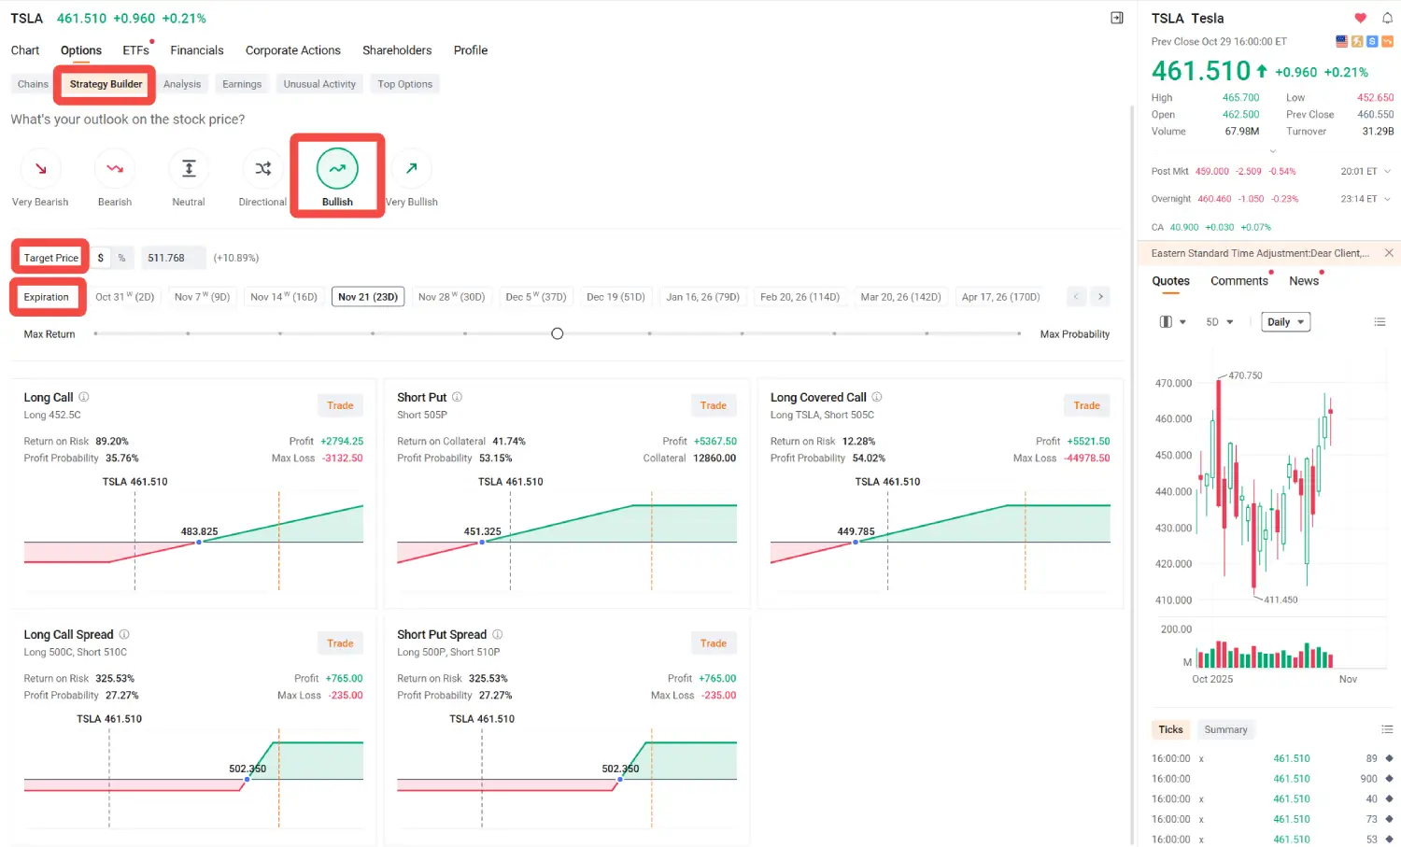Click the Max Probability slider end label
The width and height of the screenshot is (1401, 847).
click(x=1075, y=334)
